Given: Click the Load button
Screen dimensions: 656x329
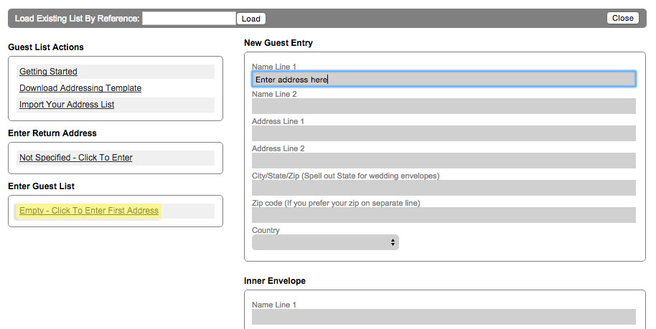Looking at the screenshot, I should [x=251, y=19].
